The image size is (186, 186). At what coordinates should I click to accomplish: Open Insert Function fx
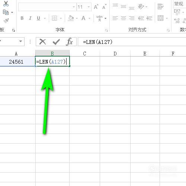pyautogui.click(x=70, y=42)
